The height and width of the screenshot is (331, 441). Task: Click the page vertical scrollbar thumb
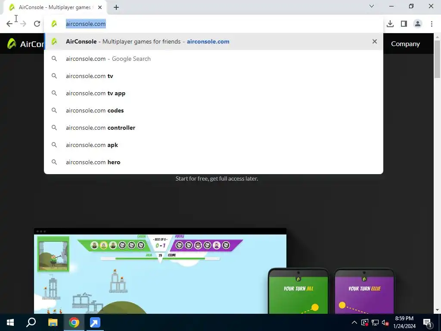click(437, 59)
